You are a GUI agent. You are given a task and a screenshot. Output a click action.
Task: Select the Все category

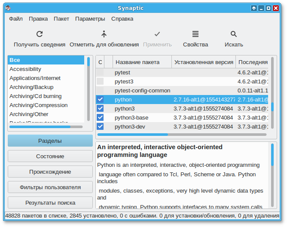[x=46, y=60]
